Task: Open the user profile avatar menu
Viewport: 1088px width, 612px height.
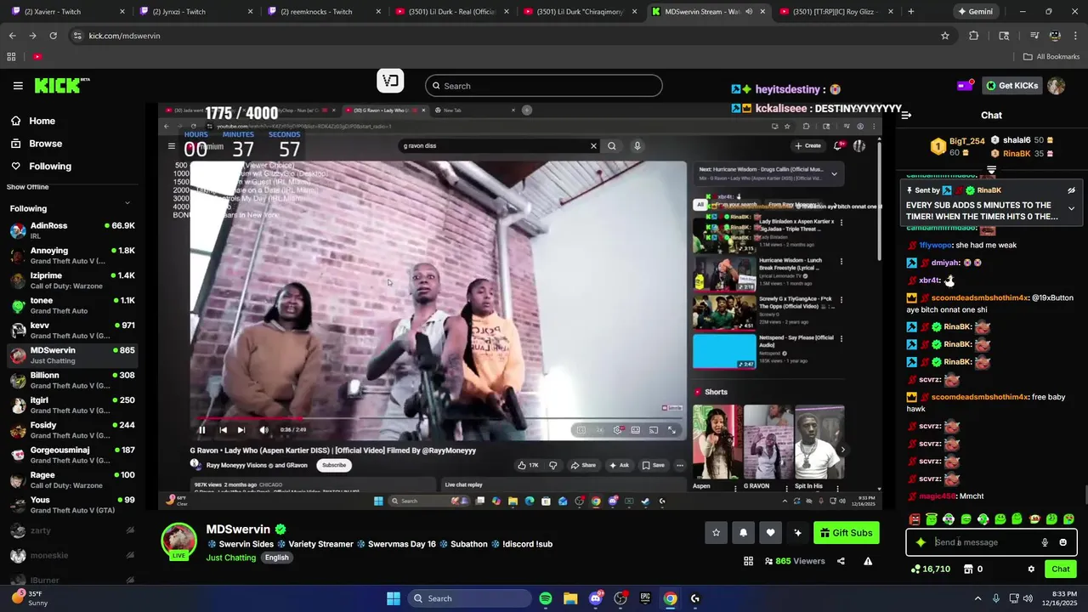Action: click(x=1057, y=86)
